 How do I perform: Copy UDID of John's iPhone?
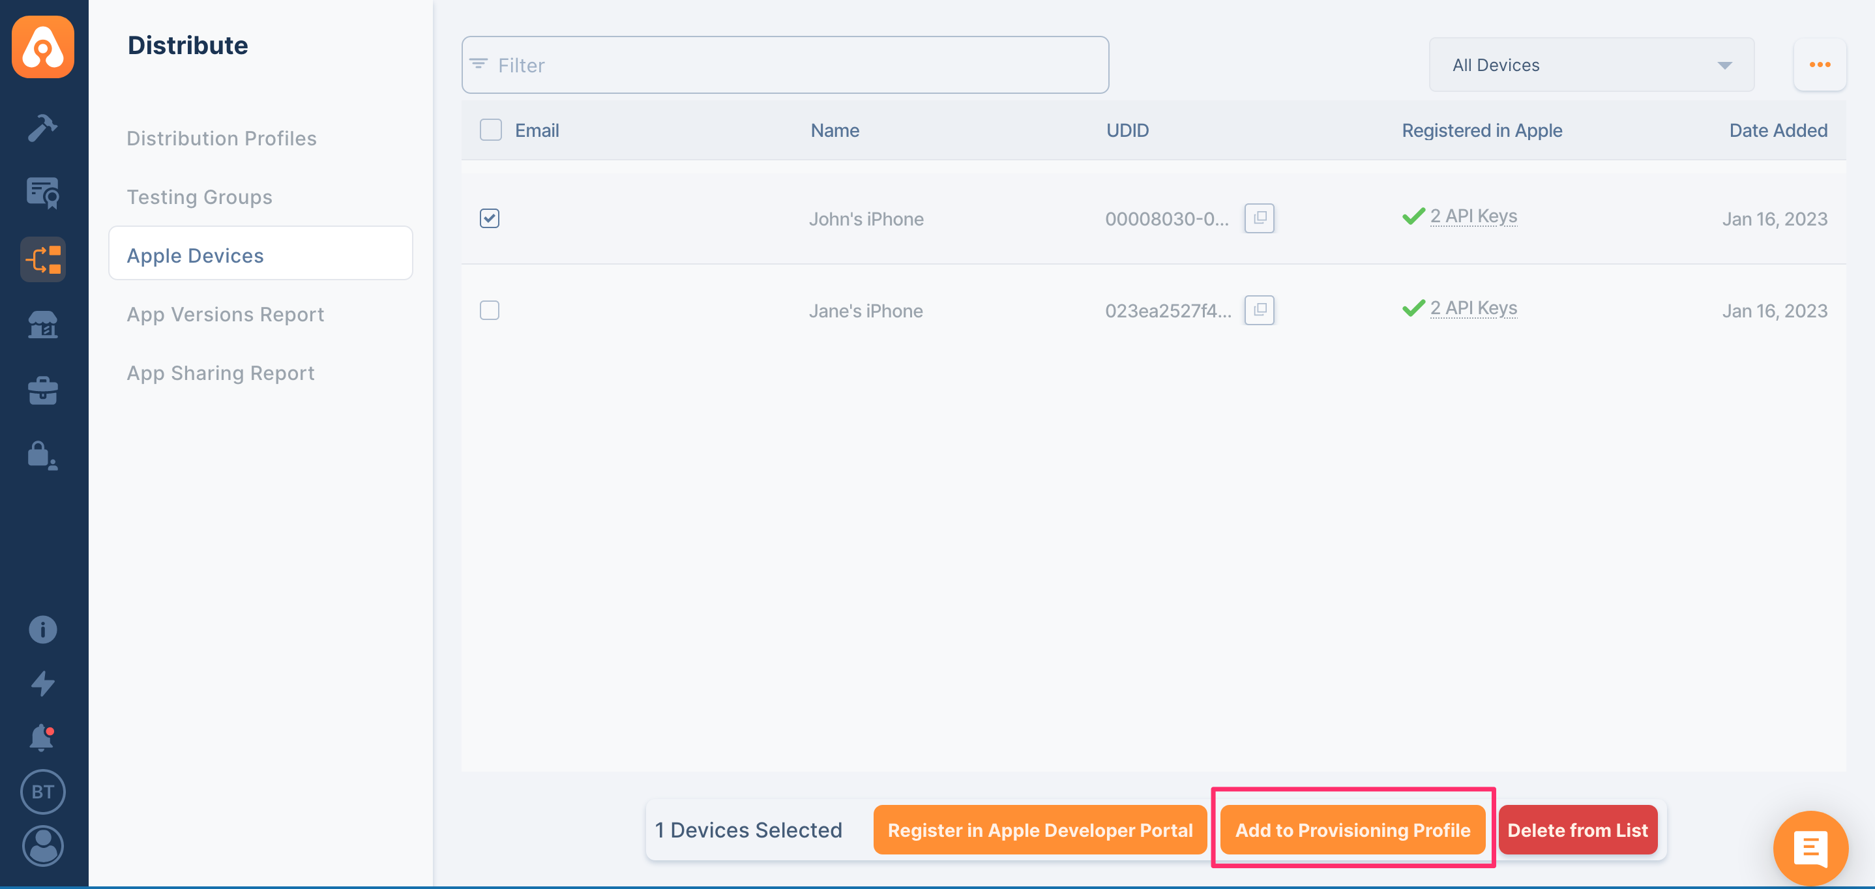(x=1259, y=218)
